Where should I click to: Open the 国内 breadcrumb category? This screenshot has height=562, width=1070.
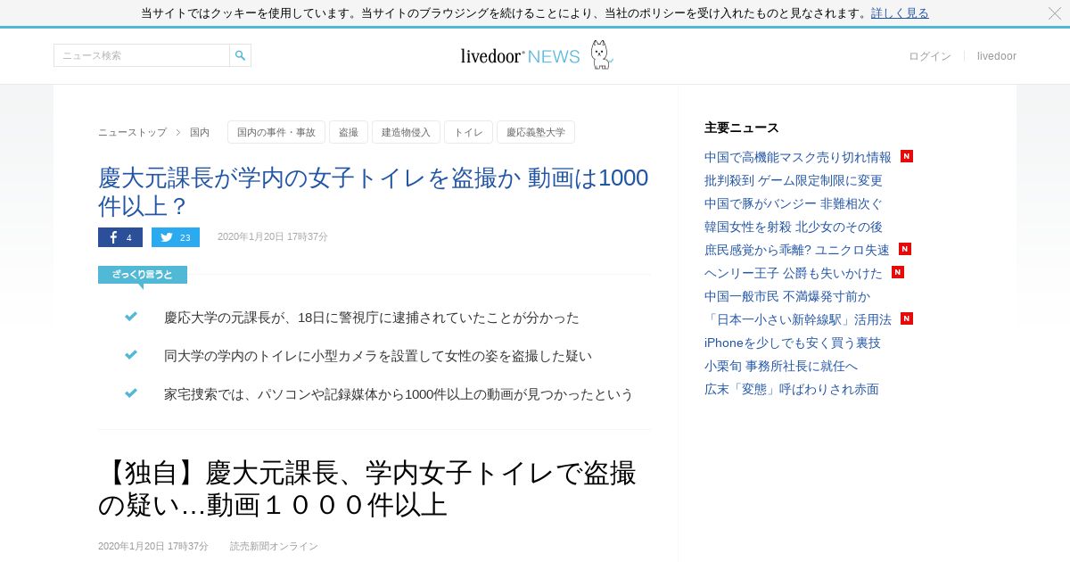pos(200,132)
